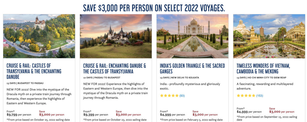
Task: Click the star rating on the Vietnam card
Action: point(246,96)
